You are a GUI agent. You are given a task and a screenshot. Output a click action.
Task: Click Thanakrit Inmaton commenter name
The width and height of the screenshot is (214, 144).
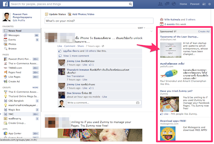click(x=78, y=70)
